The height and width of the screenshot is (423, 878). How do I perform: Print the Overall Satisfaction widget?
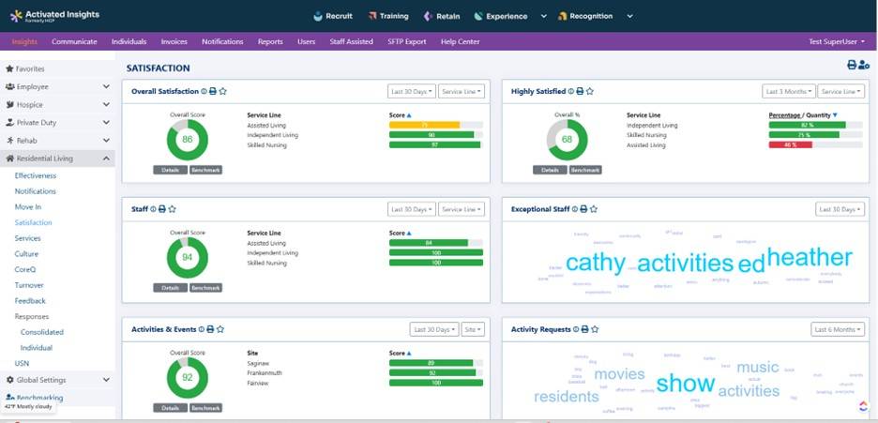tap(213, 91)
